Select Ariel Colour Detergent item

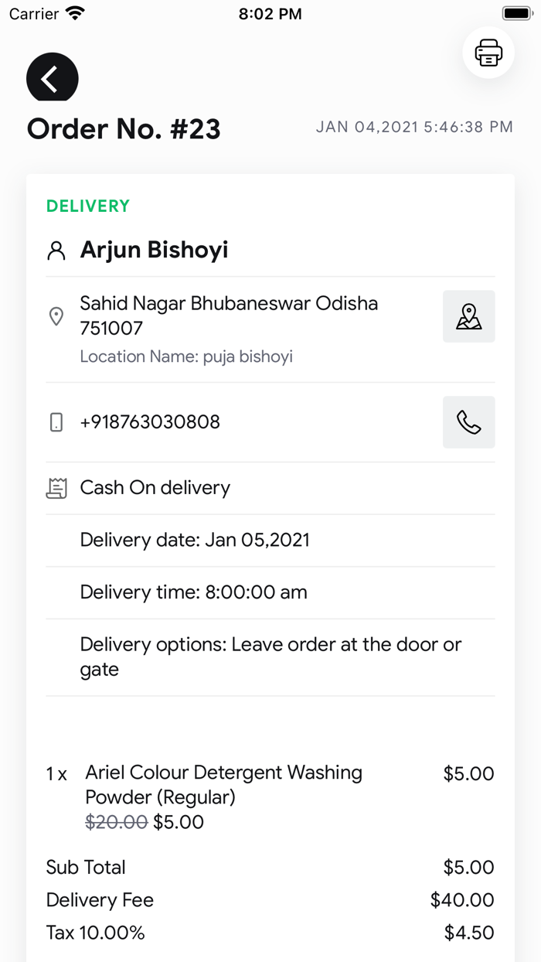point(223,784)
